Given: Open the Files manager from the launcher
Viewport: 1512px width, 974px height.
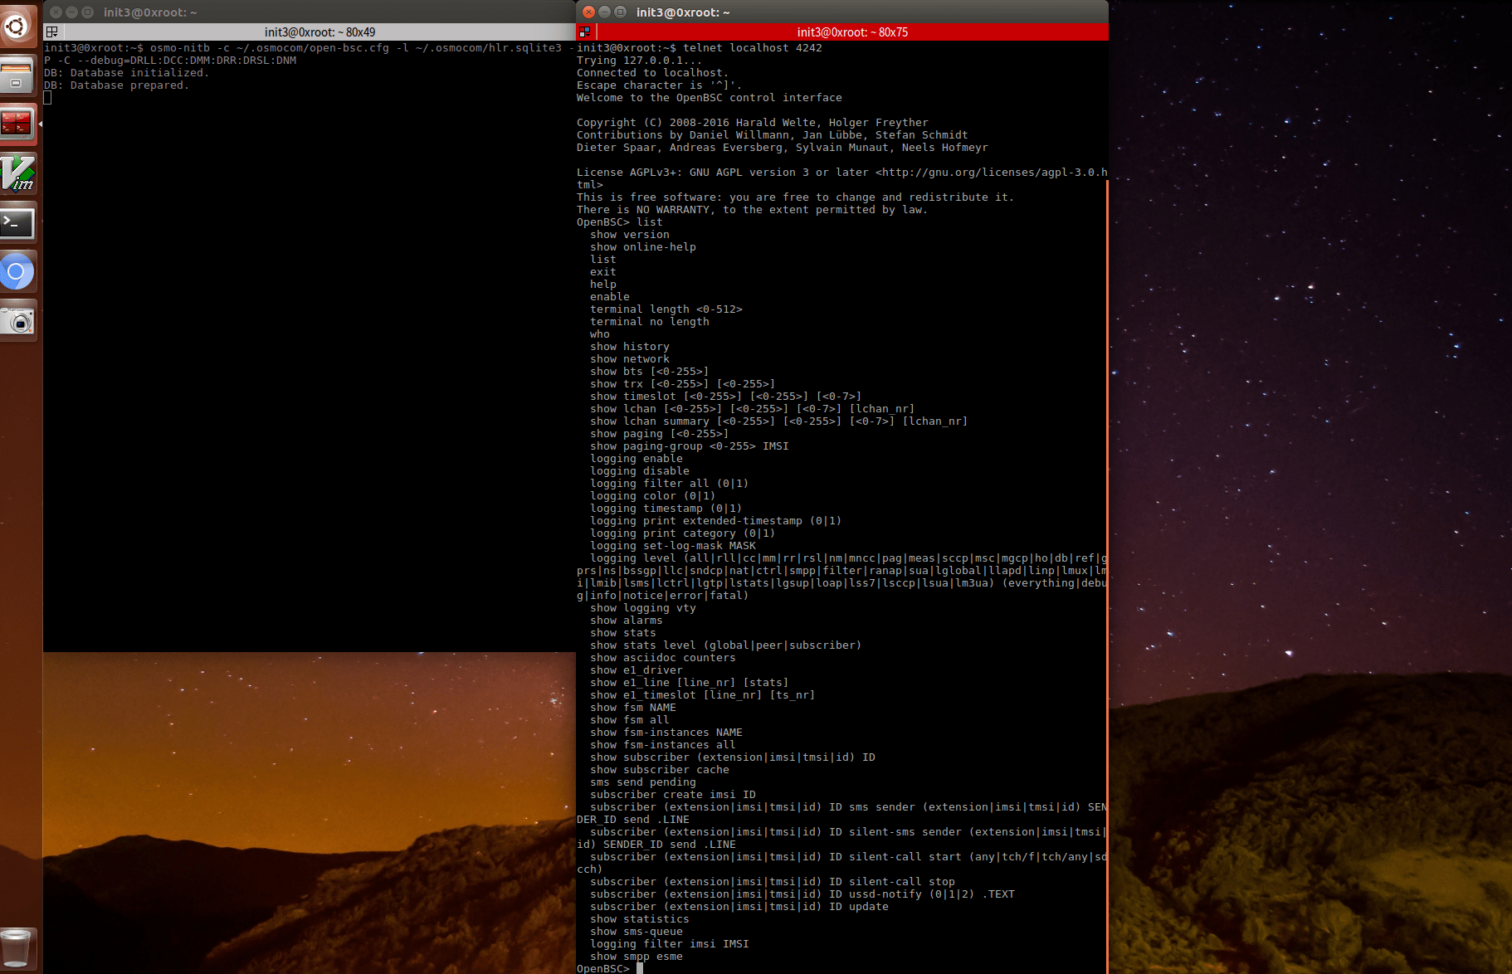Looking at the screenshot, I should coord(17,75).
